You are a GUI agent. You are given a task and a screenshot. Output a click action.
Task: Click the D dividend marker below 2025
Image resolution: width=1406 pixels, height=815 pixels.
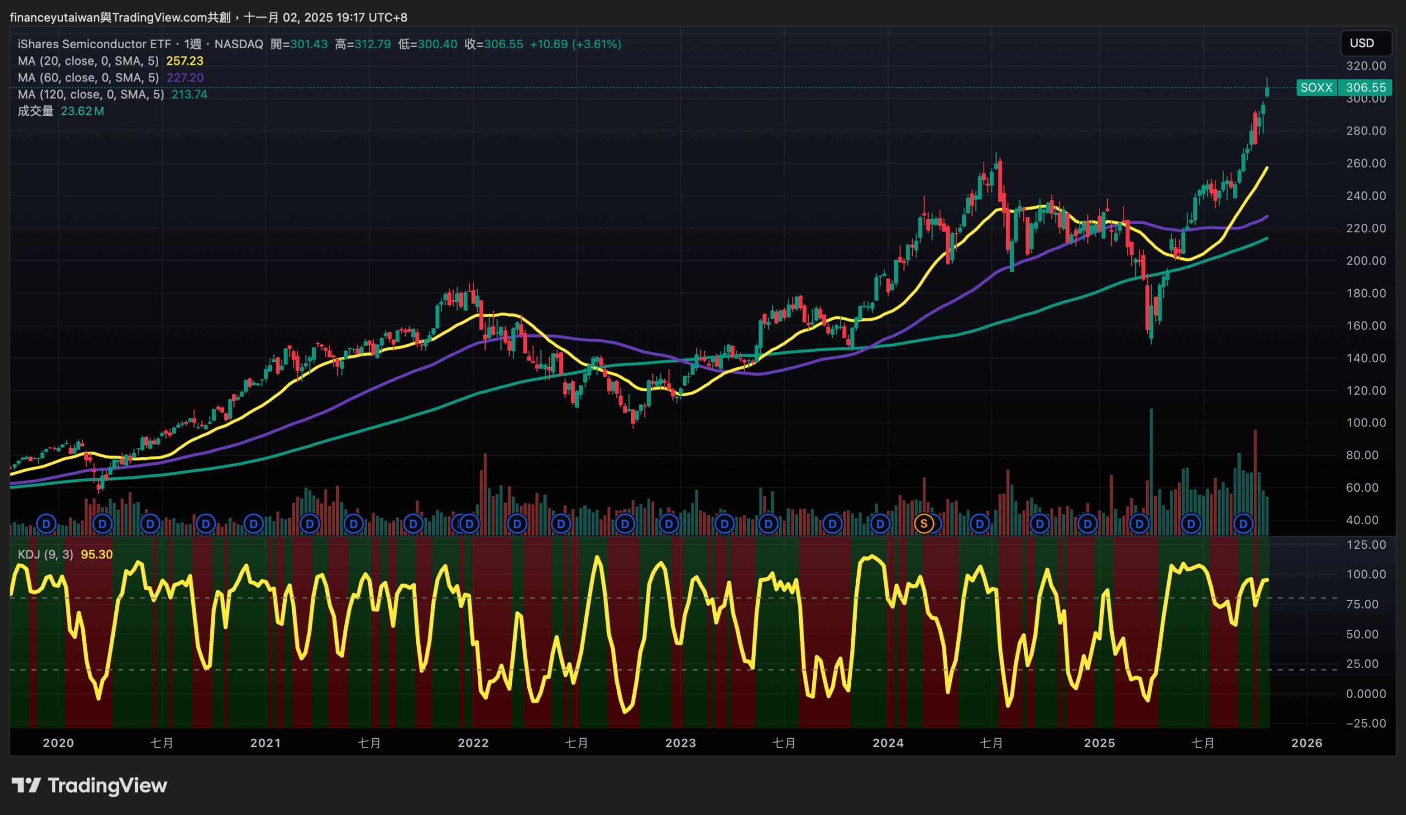1087,524
